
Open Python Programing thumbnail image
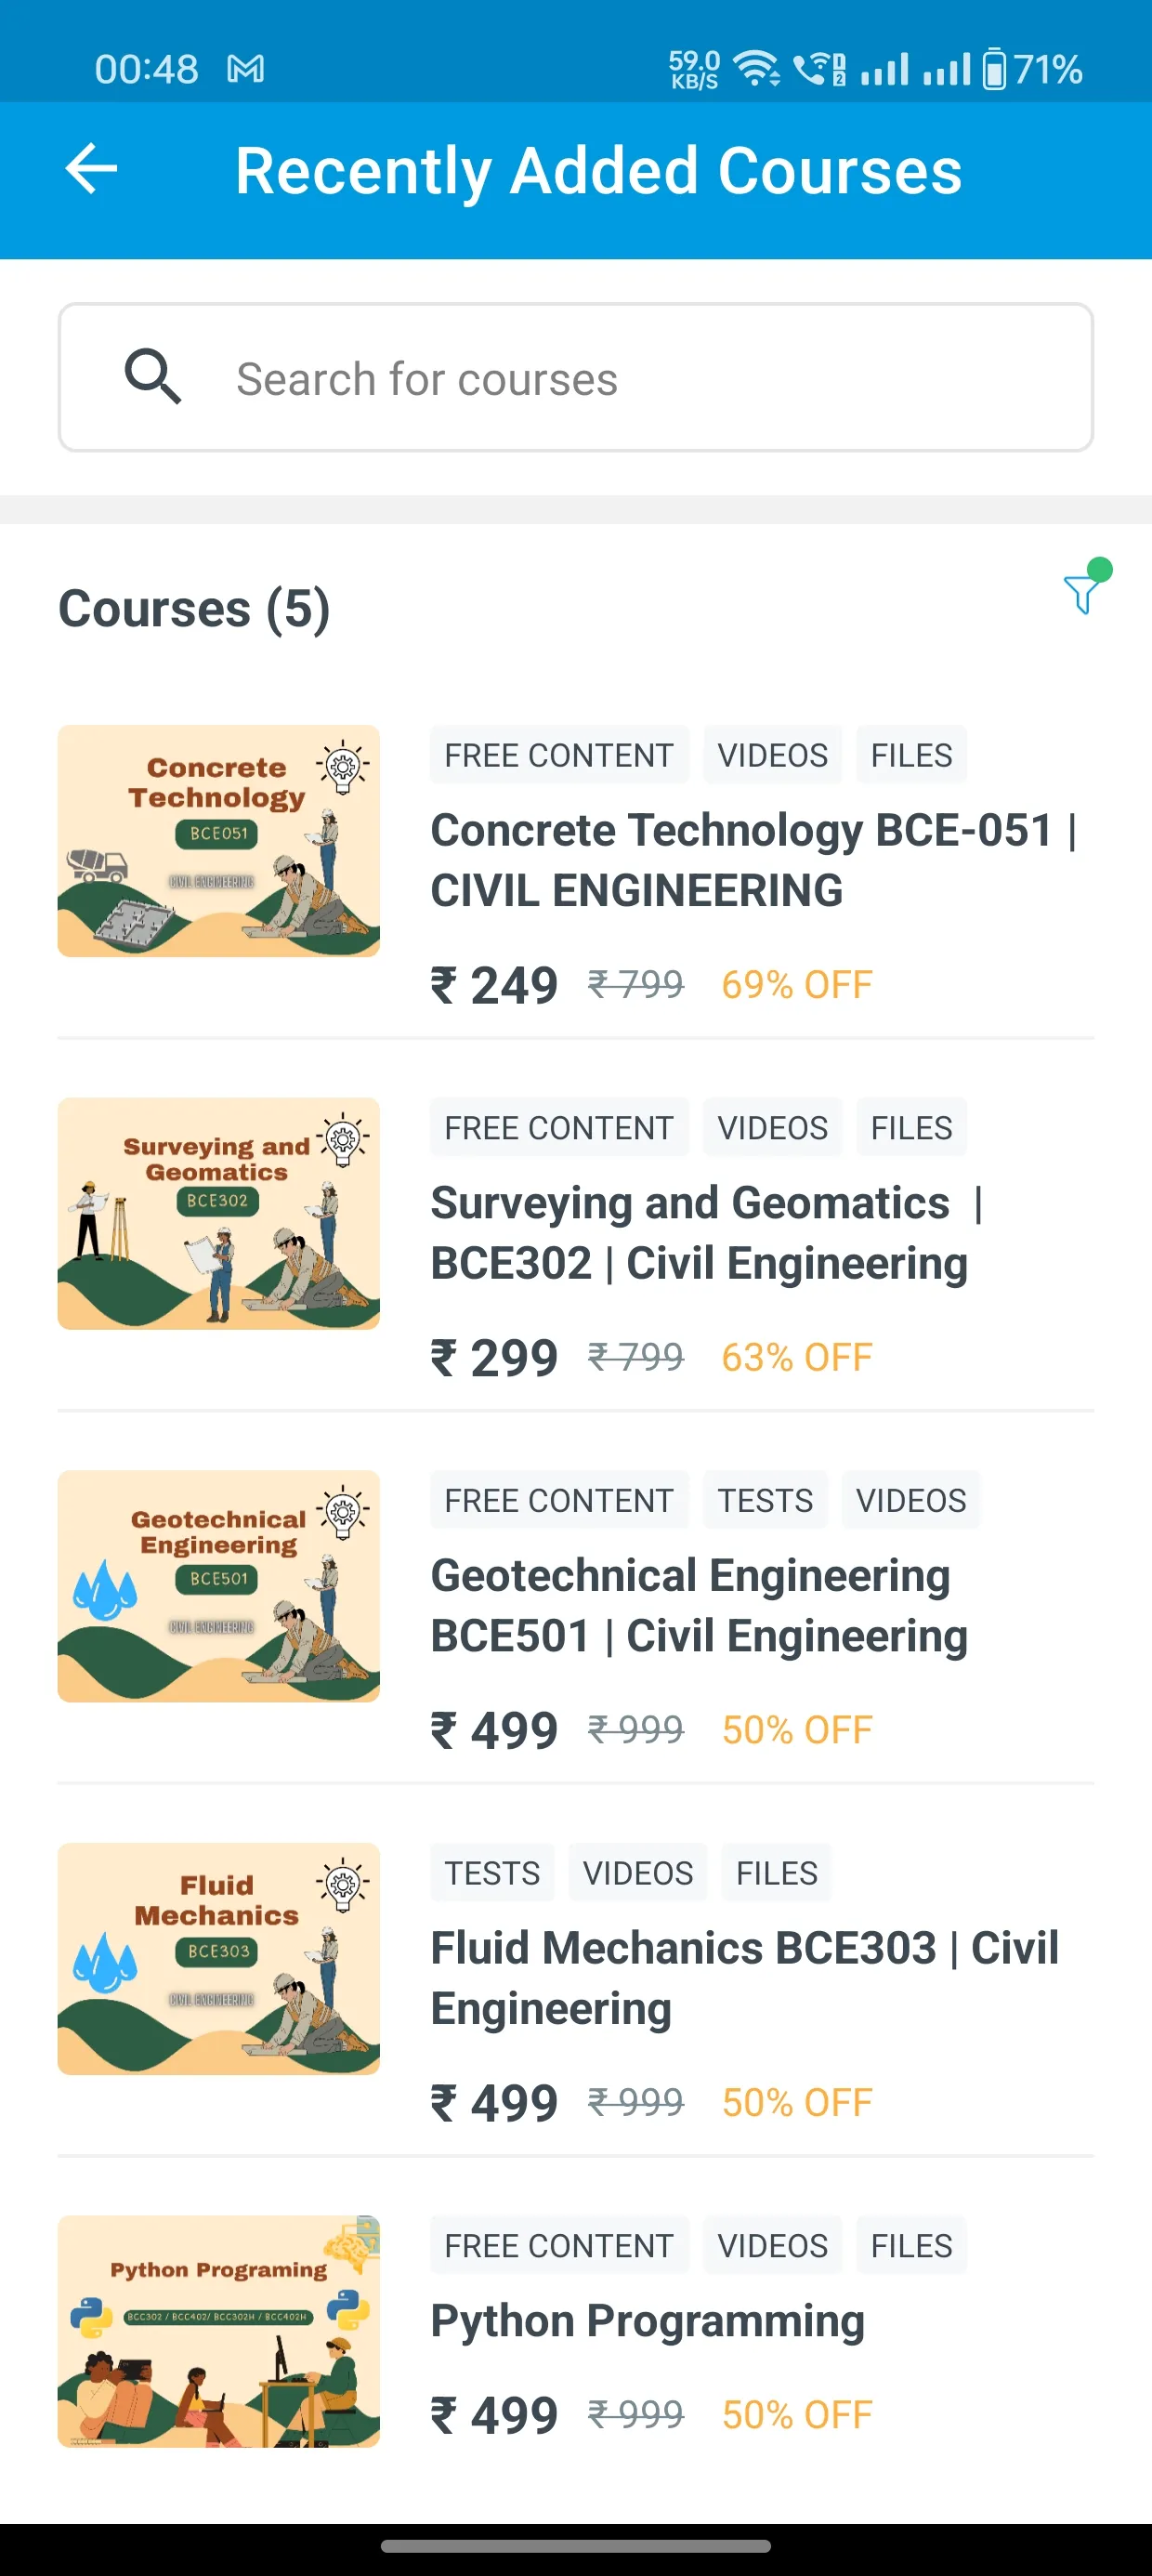point(219,2331)
